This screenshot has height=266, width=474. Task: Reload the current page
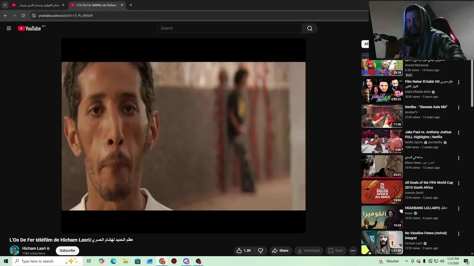click(x=23, y=16)
